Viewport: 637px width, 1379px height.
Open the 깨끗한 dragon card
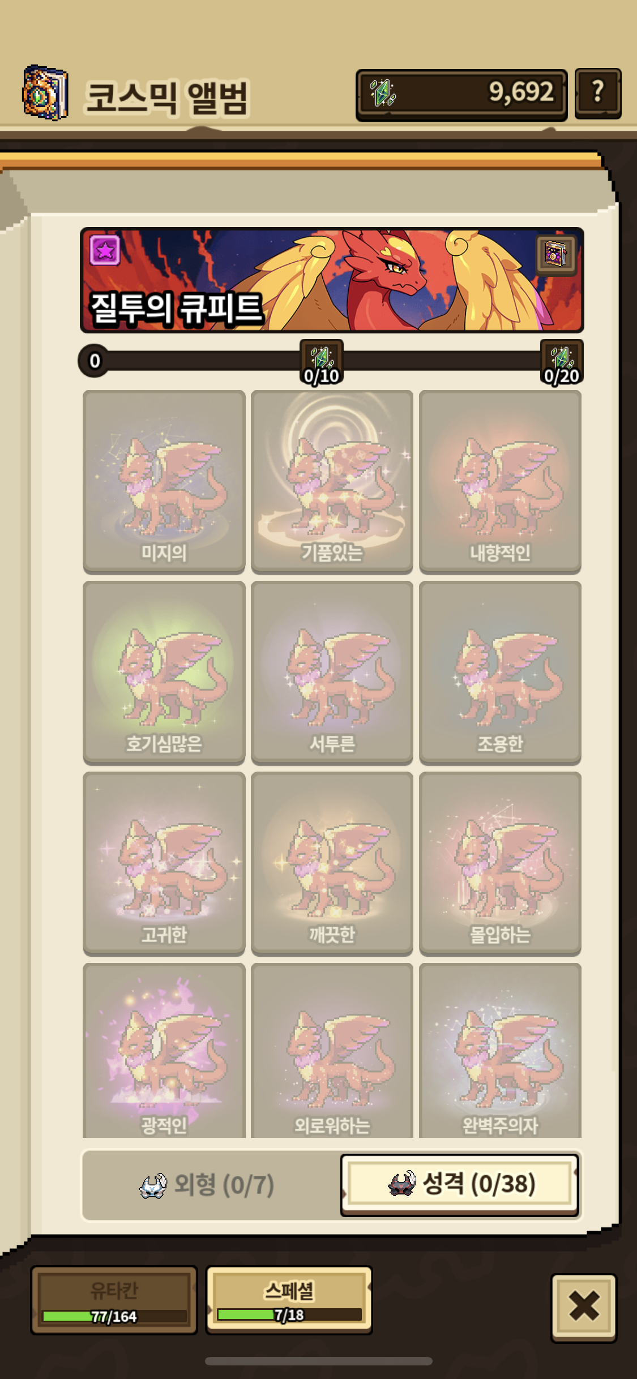(332, 863)
